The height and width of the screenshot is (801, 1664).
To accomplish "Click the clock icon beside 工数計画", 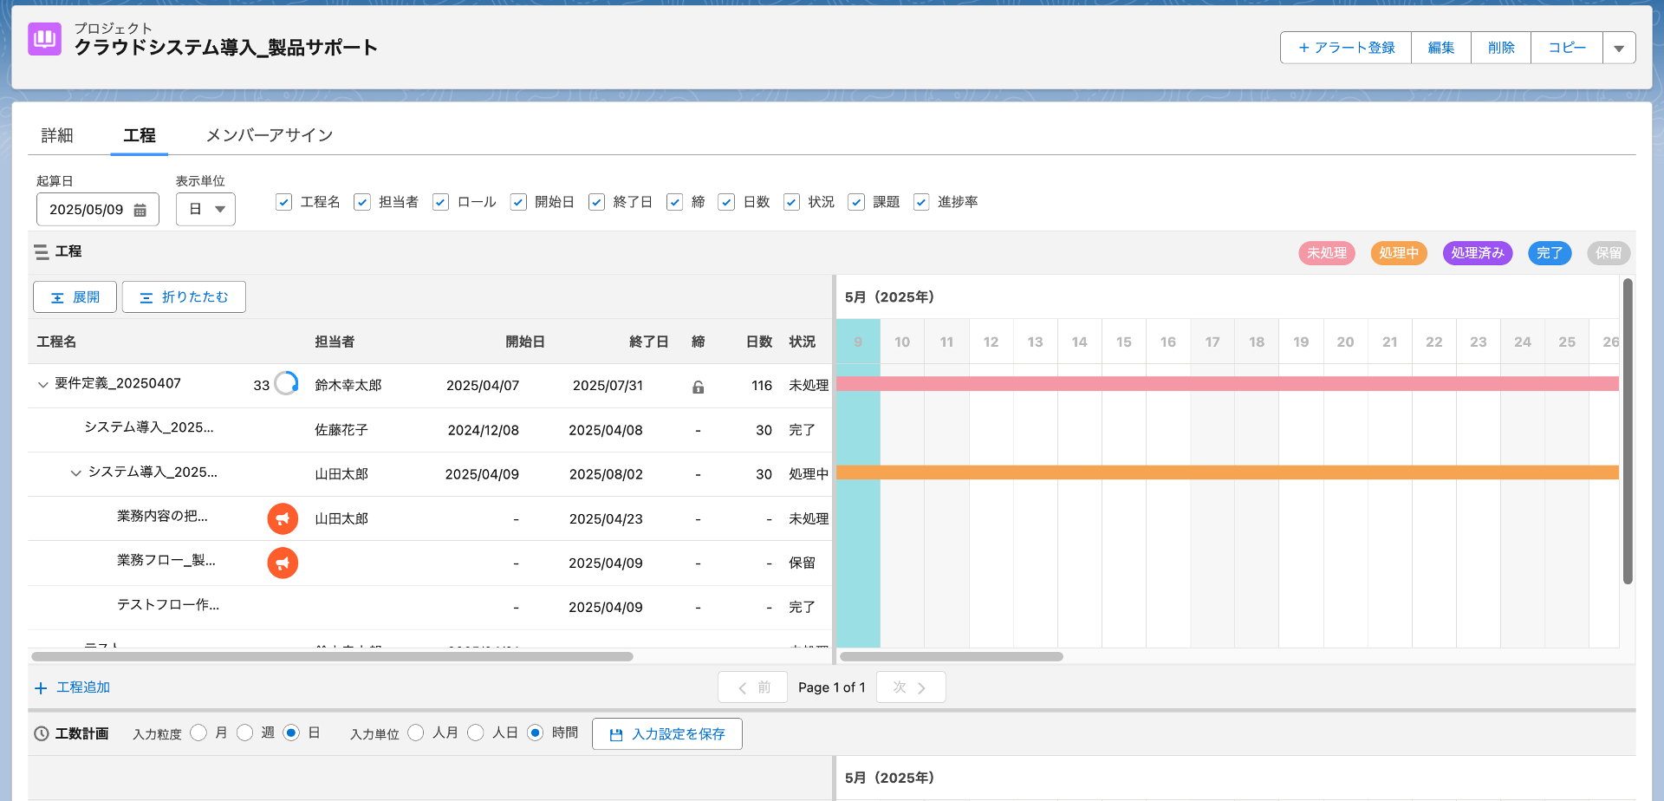I will [x=41, y=733].
